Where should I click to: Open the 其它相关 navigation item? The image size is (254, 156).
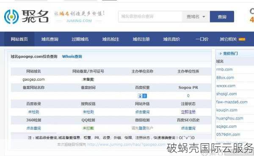tap(228, 39)
